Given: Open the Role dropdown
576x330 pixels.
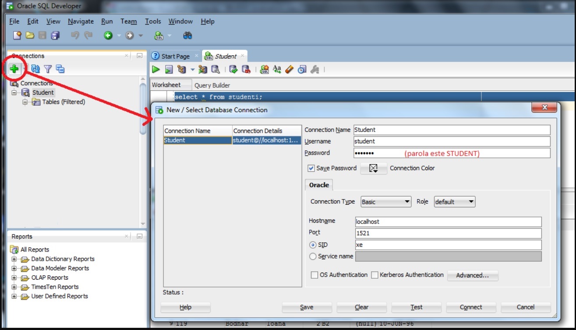Looking at the screenshot, I should click(454, 202).
